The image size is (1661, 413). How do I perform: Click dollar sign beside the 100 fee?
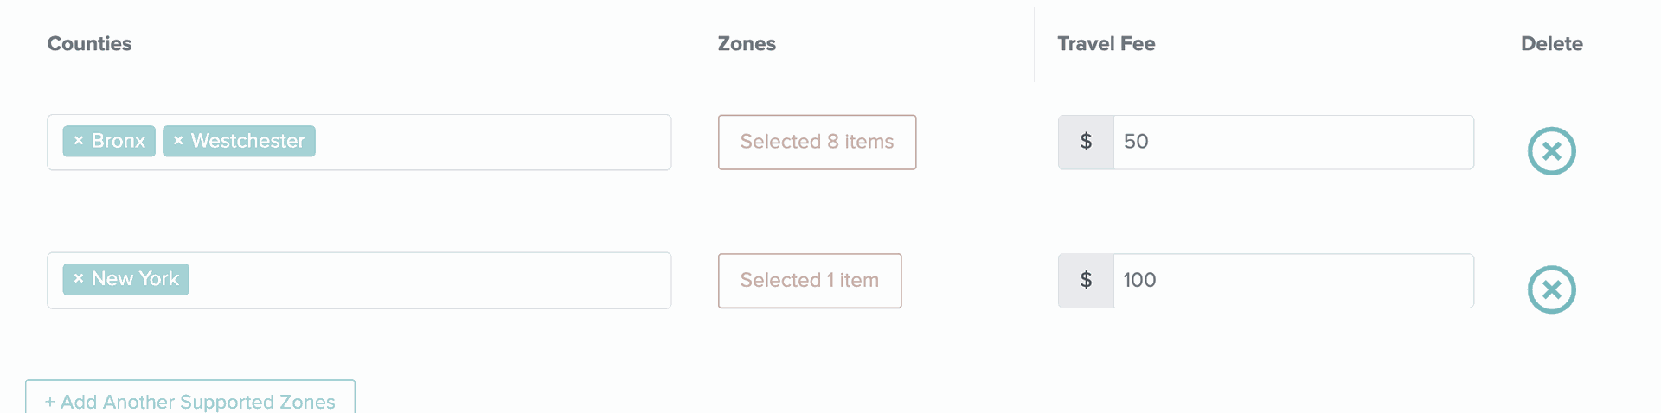(x=1086, y=280)
